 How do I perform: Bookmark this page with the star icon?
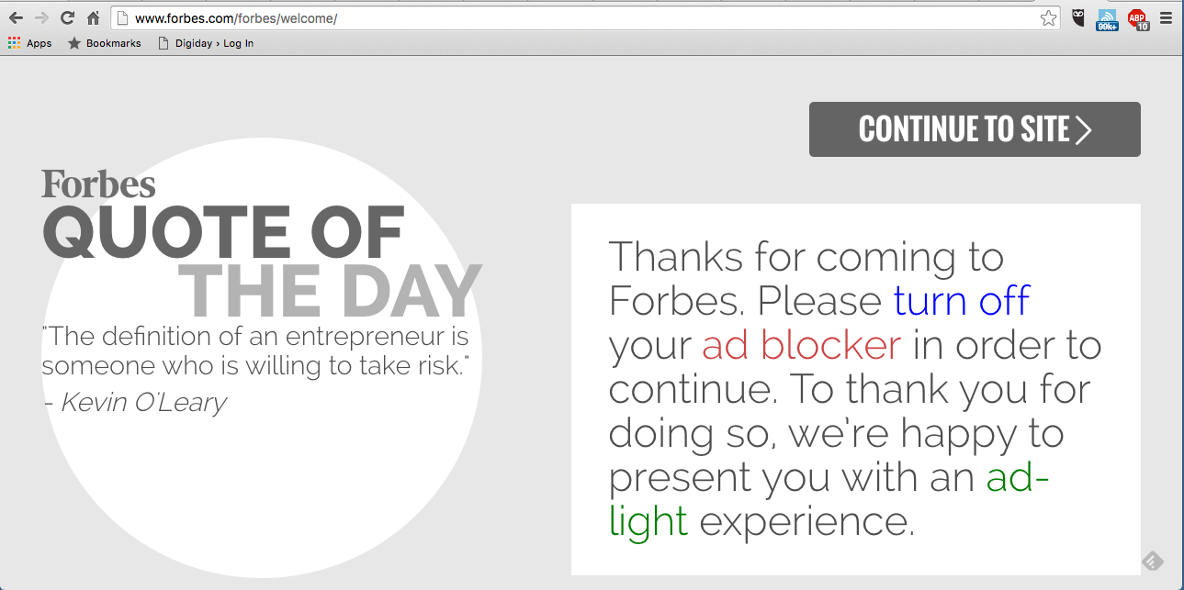pyautogui.click(x=1048, y=18)
